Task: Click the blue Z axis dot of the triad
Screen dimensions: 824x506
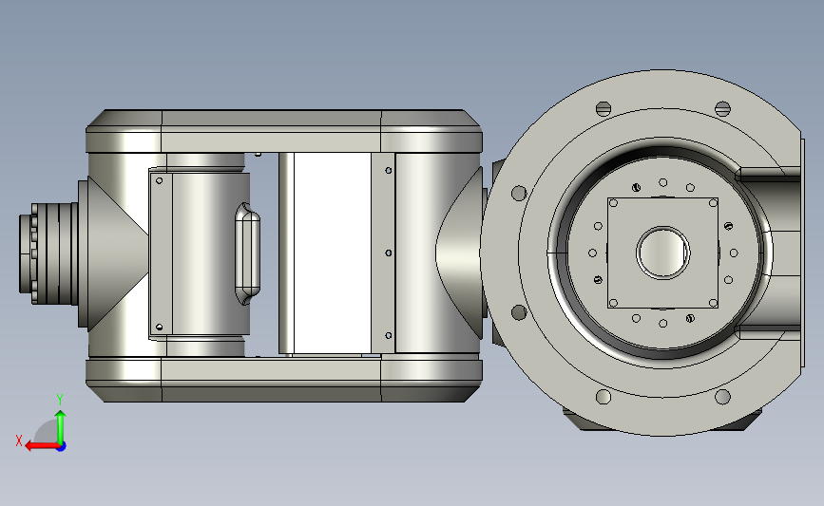Action: tap(61, 447)
